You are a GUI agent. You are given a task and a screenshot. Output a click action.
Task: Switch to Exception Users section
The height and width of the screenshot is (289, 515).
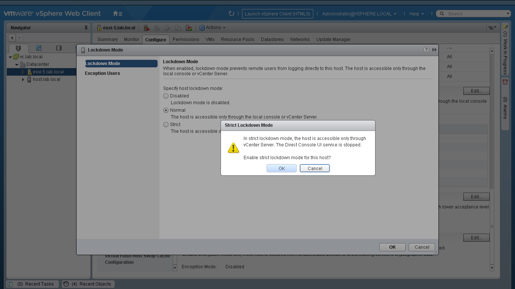click(x=103, y=73)
